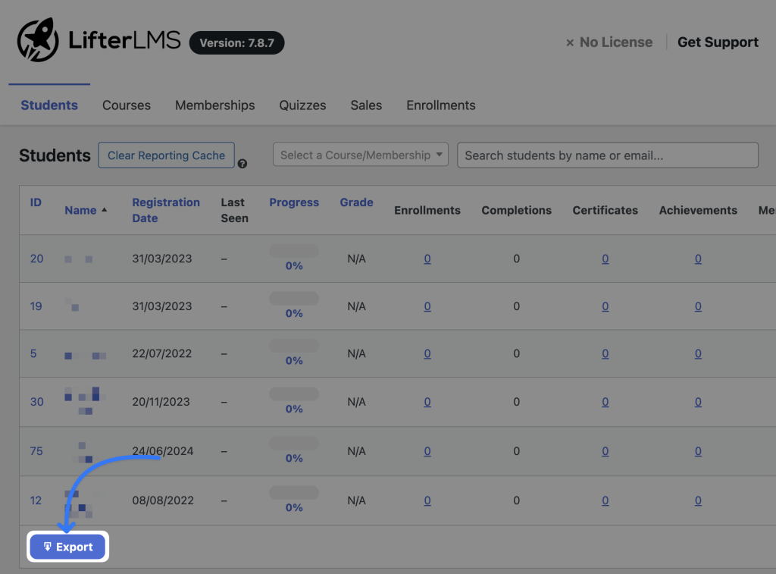Open the Quizzes reporting tab

tap(302, 105)
